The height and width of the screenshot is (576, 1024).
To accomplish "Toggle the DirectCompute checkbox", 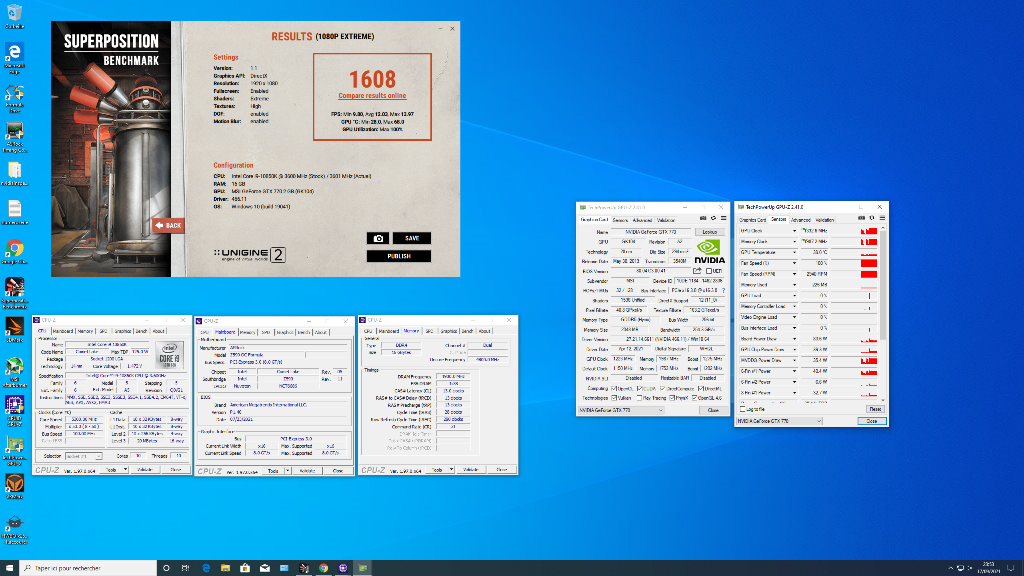I will coord(662,389).
